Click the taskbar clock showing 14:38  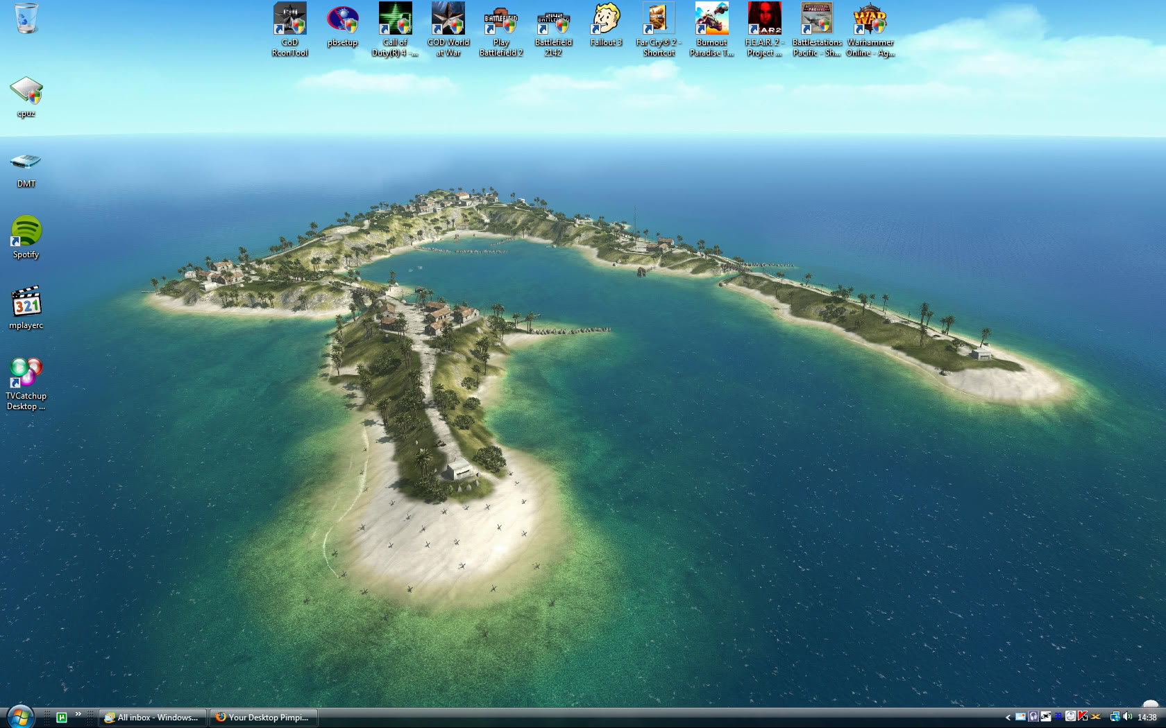click(x=1147, y=718)
